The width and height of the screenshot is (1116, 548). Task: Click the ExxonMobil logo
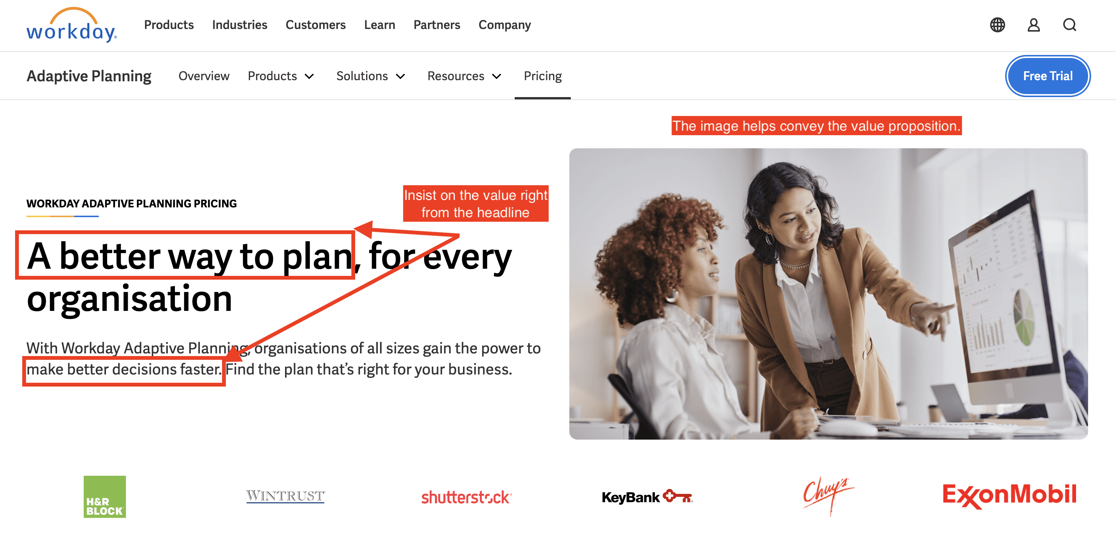(1009, 496)
